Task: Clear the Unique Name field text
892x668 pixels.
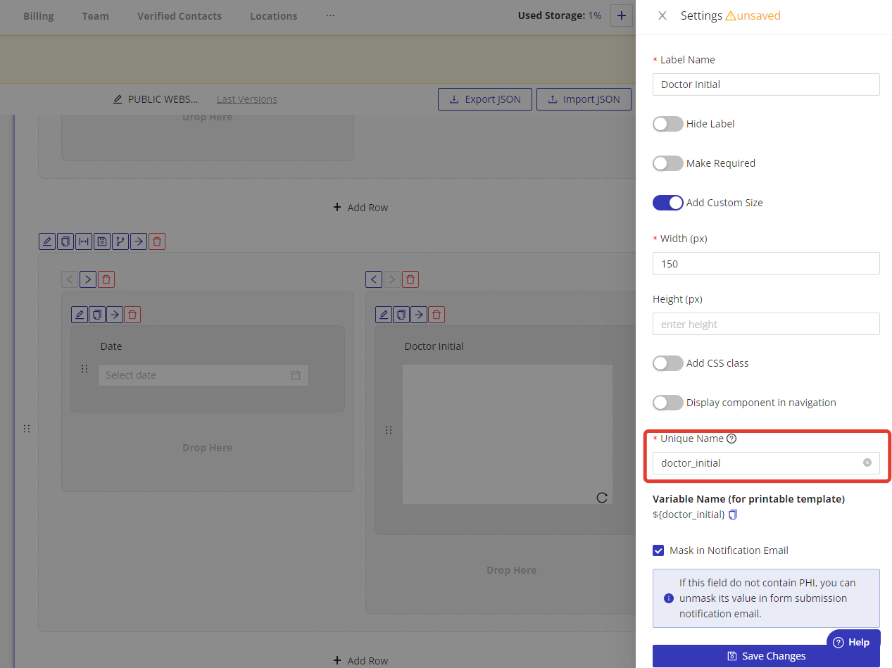Action: [x=867, y=462]
